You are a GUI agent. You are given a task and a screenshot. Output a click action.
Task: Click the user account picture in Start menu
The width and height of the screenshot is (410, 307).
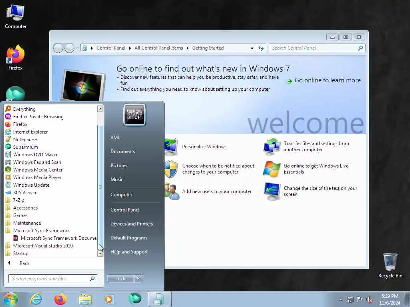[x=135, y=115]
